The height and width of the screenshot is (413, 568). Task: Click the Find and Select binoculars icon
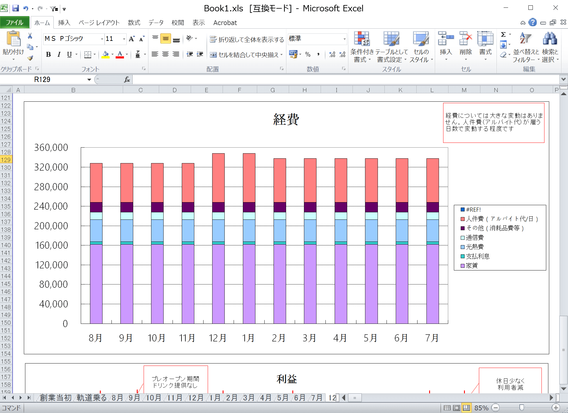pyautogui.click(x=550, y=39)
